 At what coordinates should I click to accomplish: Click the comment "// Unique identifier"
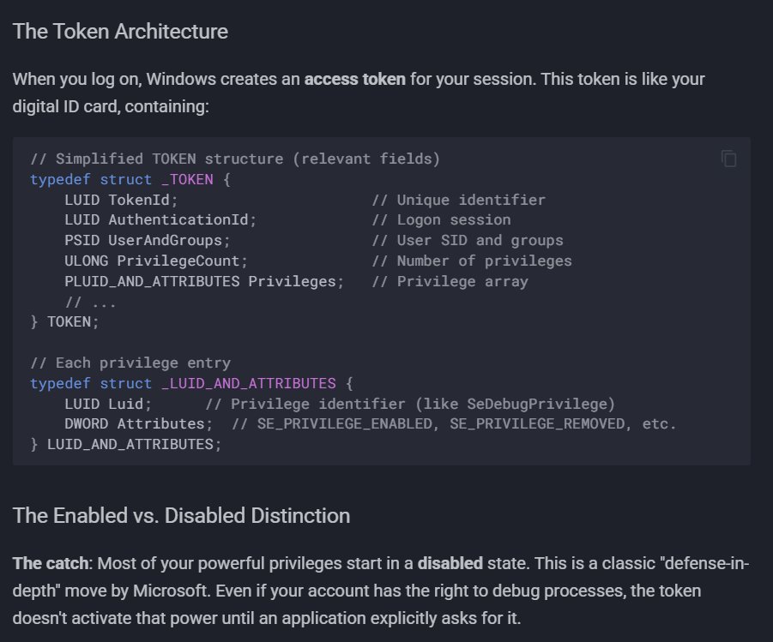(458, 200)
